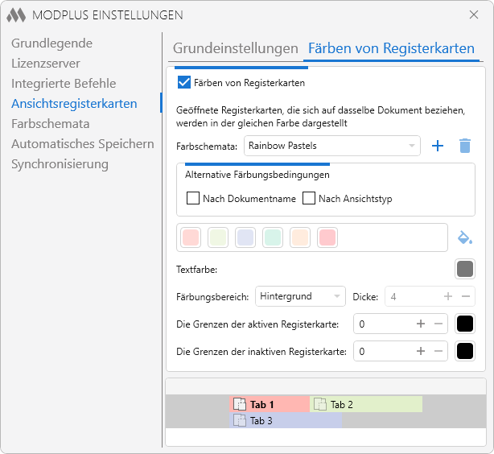Open Integrierte Befehle in sidebar
The image size is (494, 454).
64,84
